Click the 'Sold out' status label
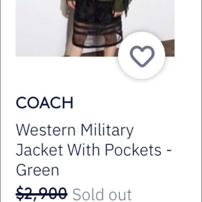Viewport: 202px width, 202px height. [x=102, y=194]
